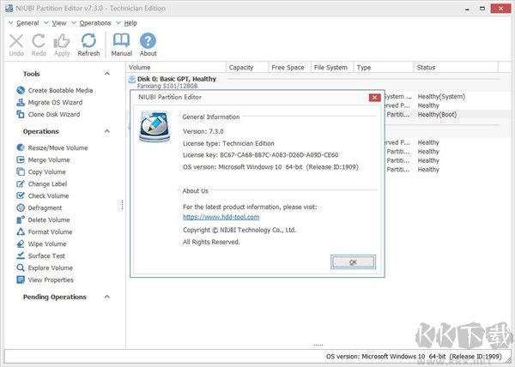Maximize the main application window
Viewport: 515px width, 367px height.
click(482, 9)
